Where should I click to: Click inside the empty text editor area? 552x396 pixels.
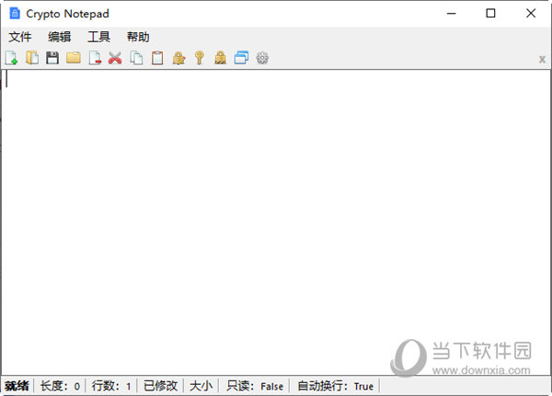pos(276,222)
